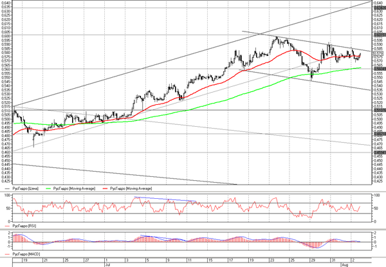This screenshot has width=386, height=267.
Task: Click date label 31 on the time axis
Action: point(333,260)
